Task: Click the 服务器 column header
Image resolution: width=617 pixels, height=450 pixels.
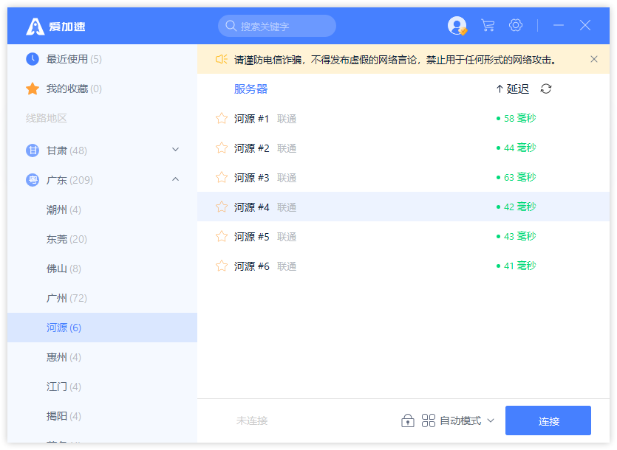Action: point(250,89)
